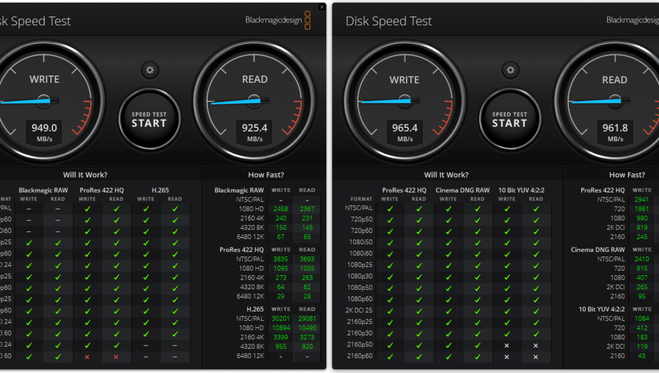Screen dimensions: 659x373
Task: Click Cinema DNG RAW NTSC/PAL write value 2410
Action: click(x=642, y=259)
